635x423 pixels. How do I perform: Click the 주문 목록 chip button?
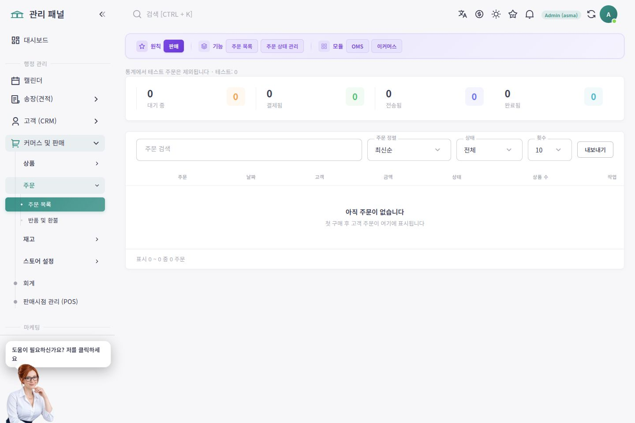coord(242,46)
